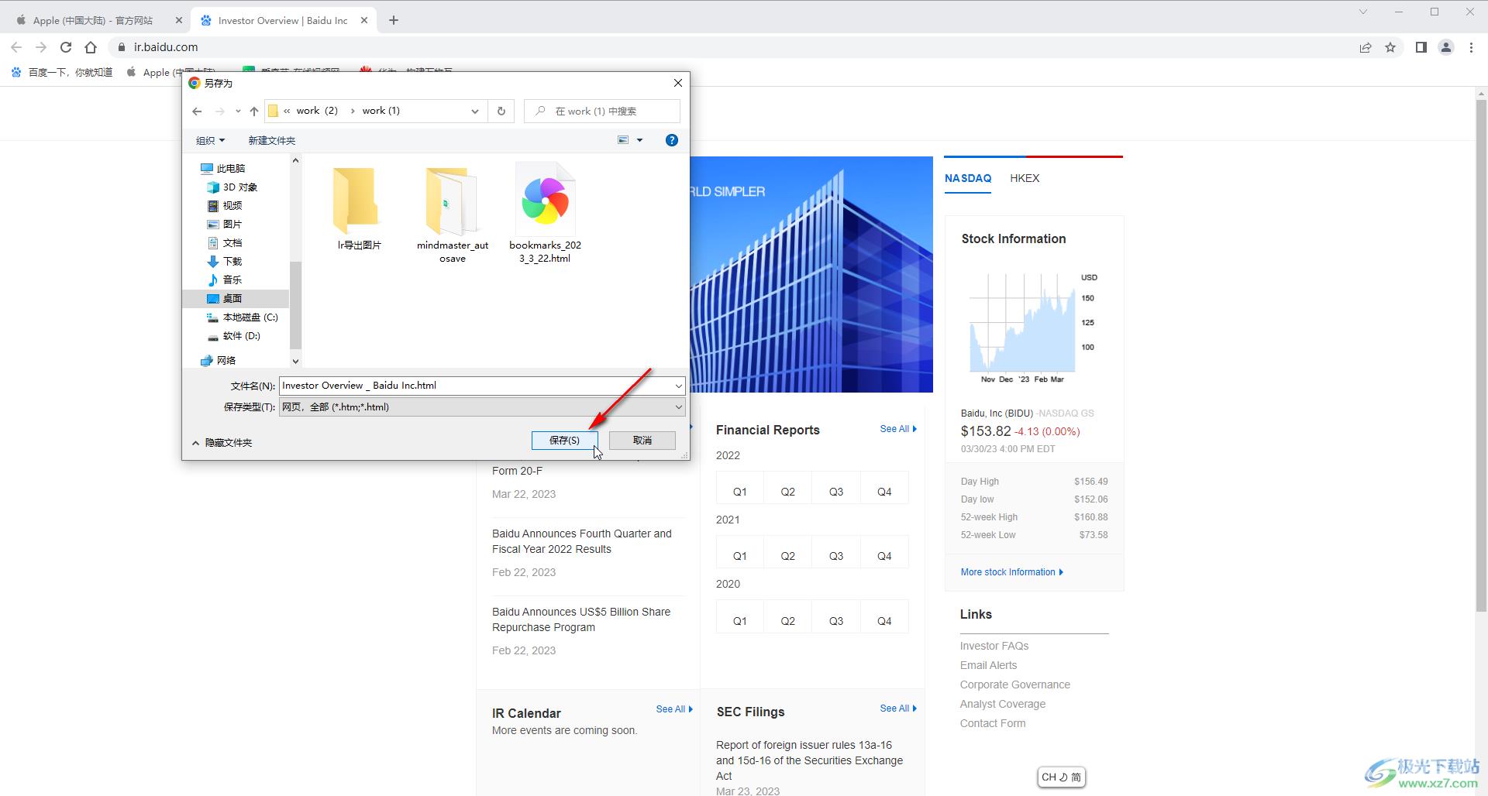Viewport: 1488px width, 796px height.
Task: Select 图片 in navigation tree
Action: pyautogui.click(x=225, y=224)
